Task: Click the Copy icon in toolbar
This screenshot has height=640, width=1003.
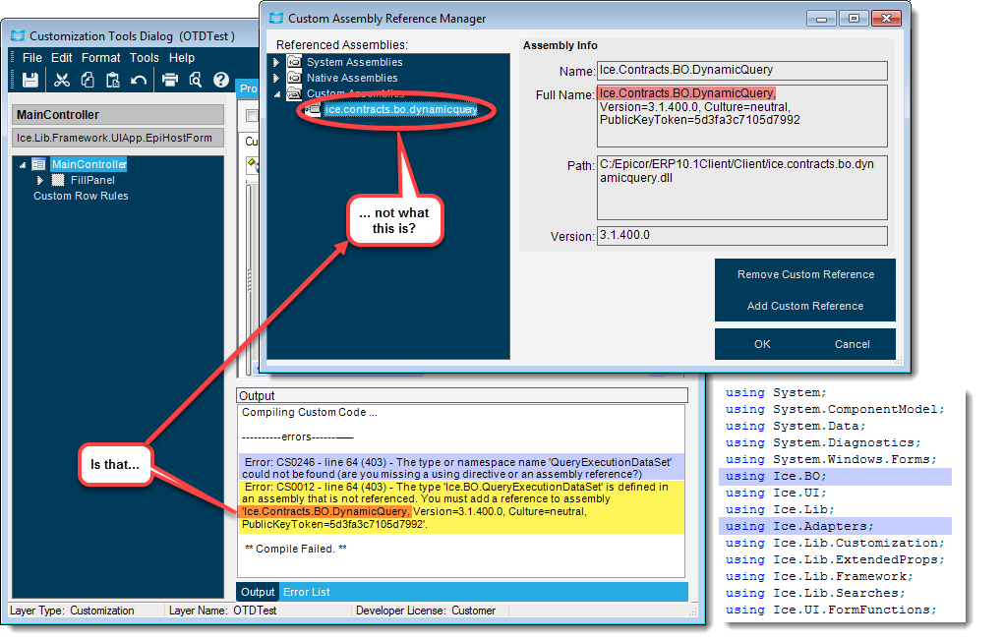Action: (x=88, y=80)
